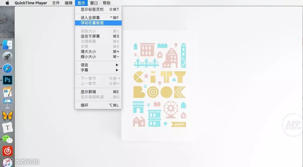This screenshot has width=303, height=167.
Task: Select 显示剪辑 menu item
Action: 98,92
